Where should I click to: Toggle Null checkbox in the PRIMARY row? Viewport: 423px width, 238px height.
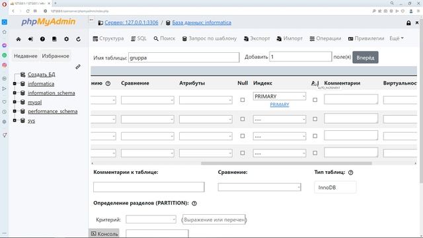coord(243,100)
